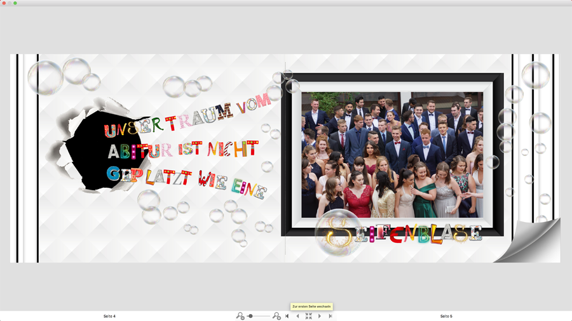The height and width of the screenshot is (321, 572).
Task: Exit full screen preview mode
Action: tap(309, 316)
